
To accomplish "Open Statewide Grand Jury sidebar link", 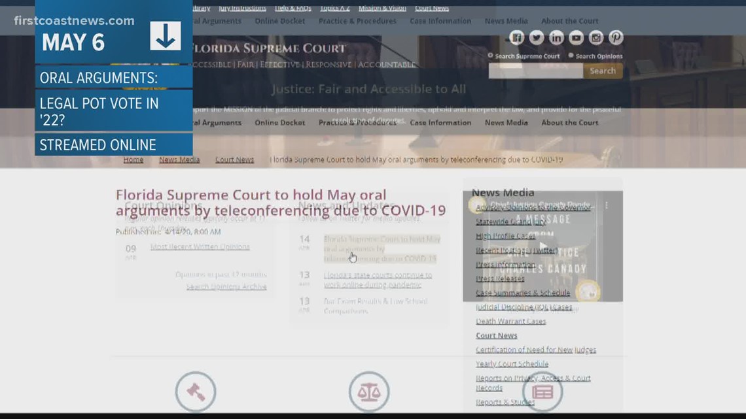I will [511, 222].
